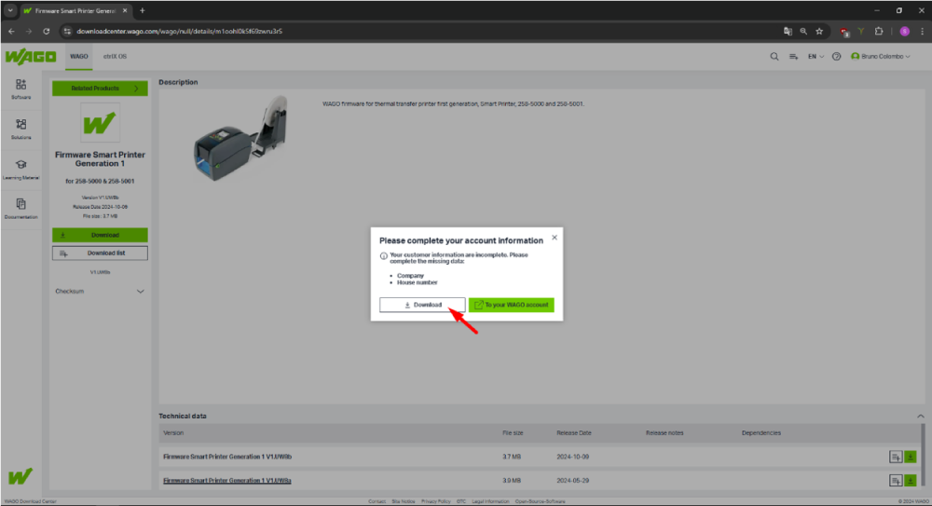Close the account information dialog
Image resolution: width=932 pixels, height=506 pixels.
pos(555,238)
